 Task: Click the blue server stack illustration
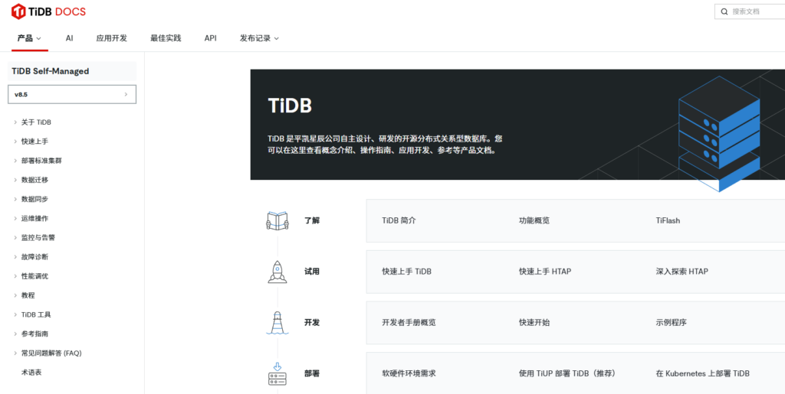pos(719,134)
